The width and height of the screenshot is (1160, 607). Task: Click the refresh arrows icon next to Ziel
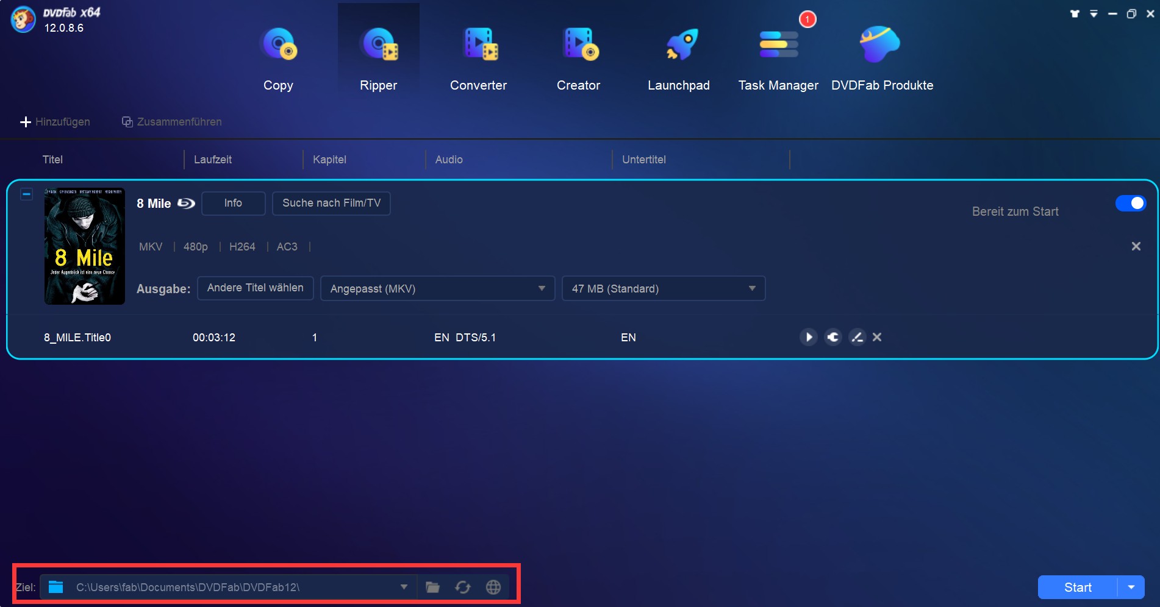pyautogui.click(x=463, y=587)
